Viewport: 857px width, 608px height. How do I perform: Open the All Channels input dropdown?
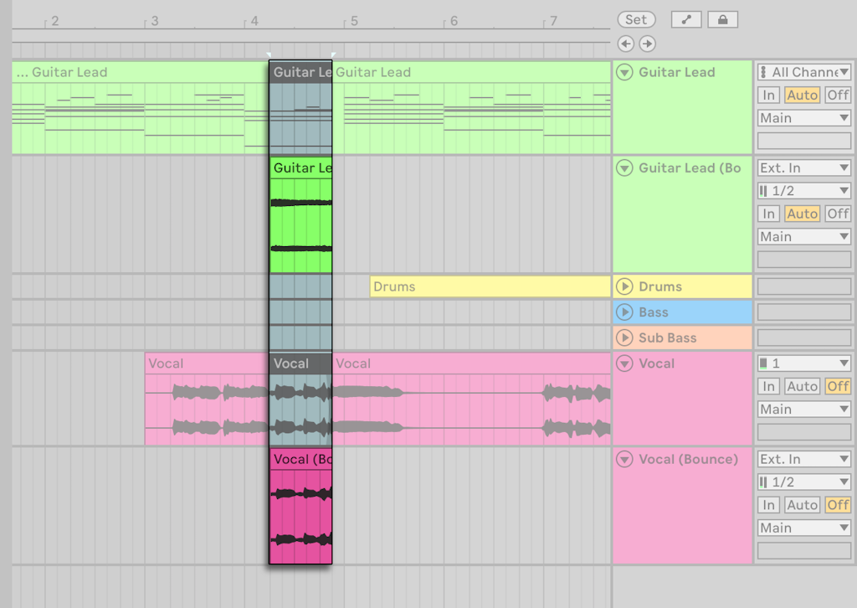coord(804,72)
